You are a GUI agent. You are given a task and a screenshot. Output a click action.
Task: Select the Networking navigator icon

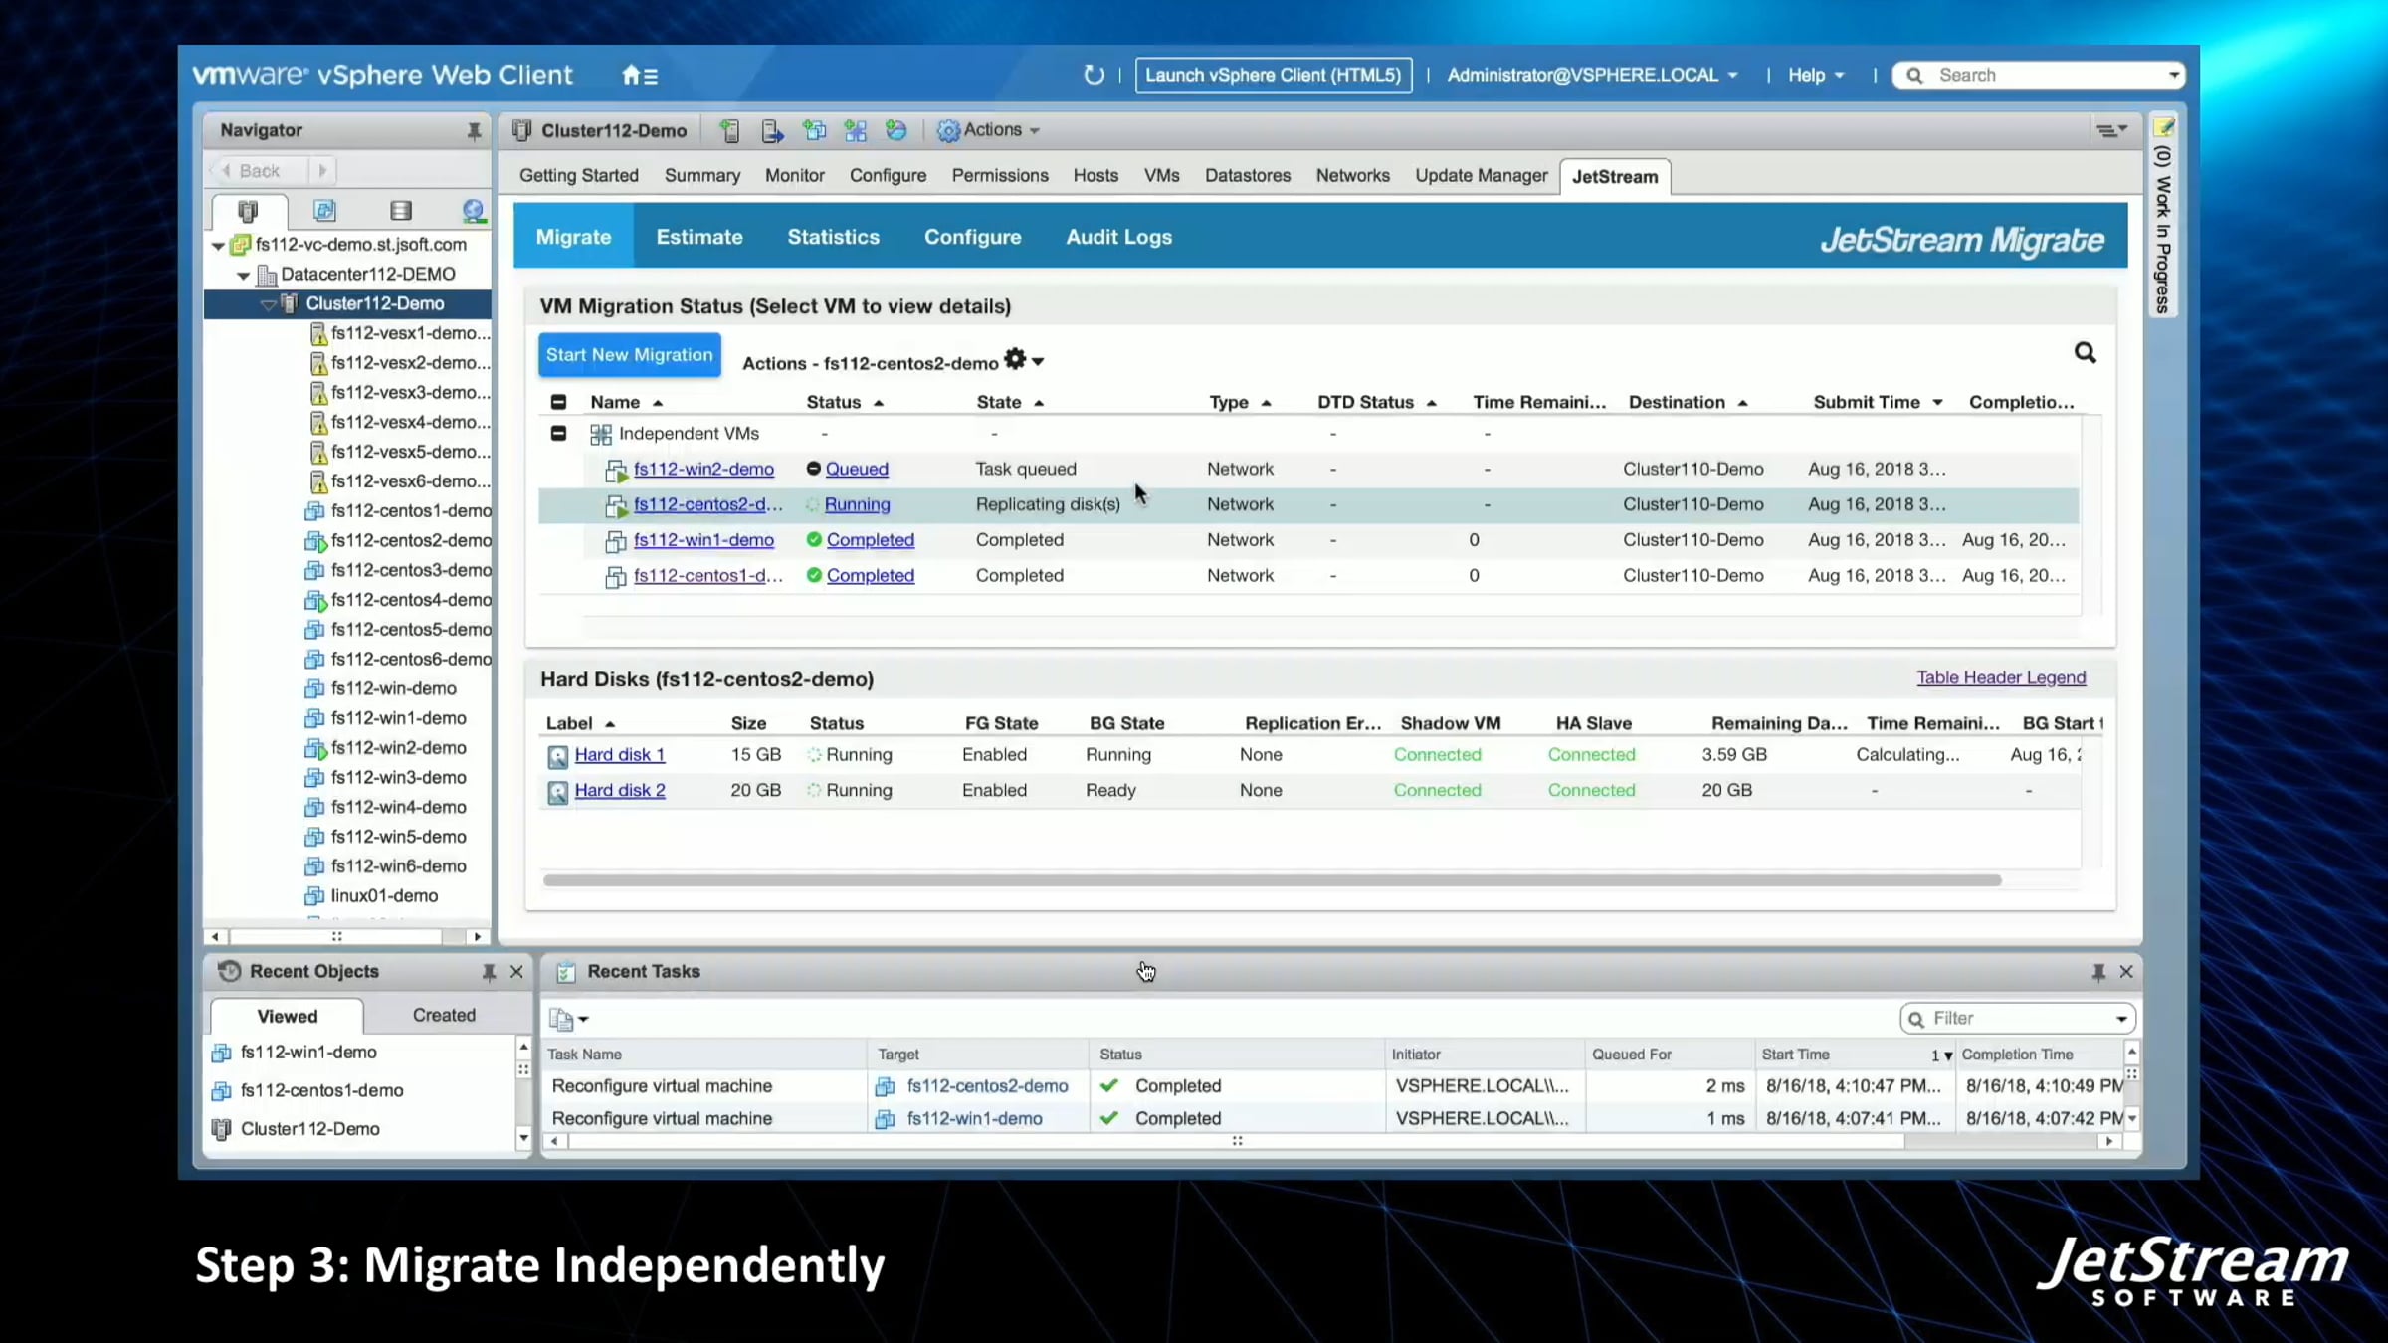[x=474, y=210]
